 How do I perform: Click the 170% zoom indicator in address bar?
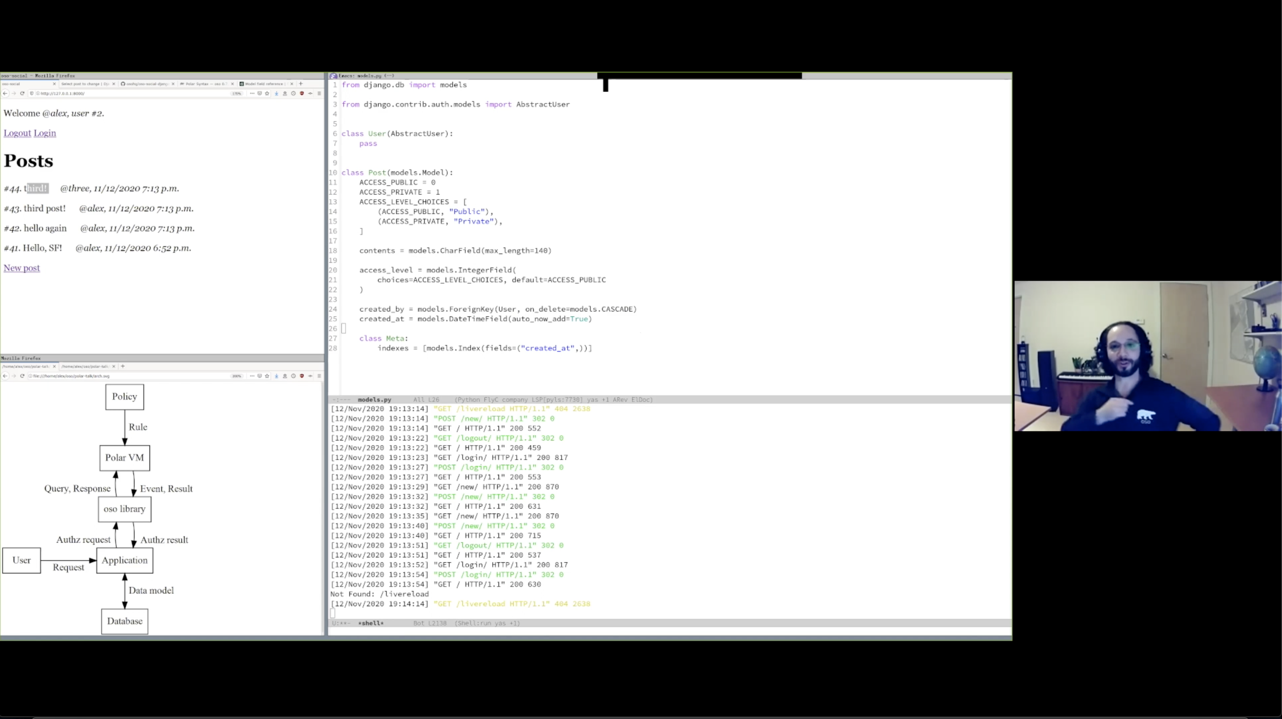(x=236, y=94)
